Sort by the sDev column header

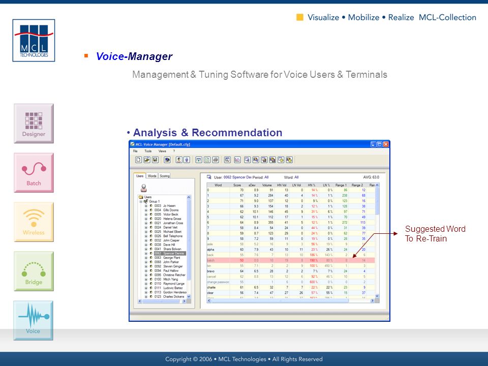(252, 185)
